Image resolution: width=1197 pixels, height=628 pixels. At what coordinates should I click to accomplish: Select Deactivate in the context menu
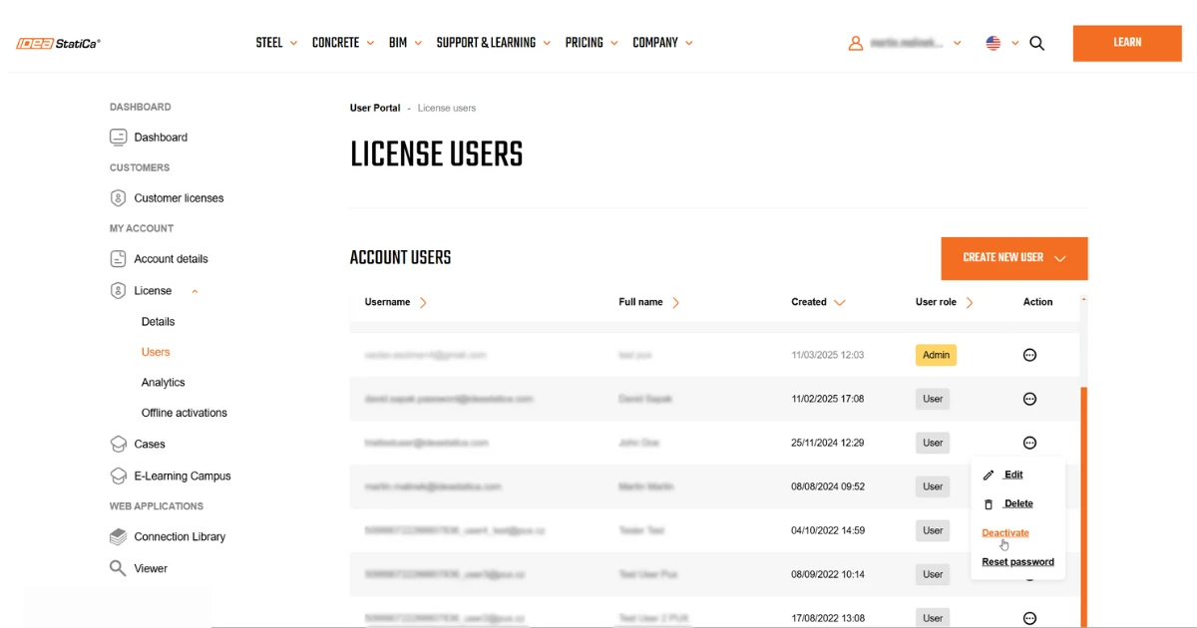1005,532
